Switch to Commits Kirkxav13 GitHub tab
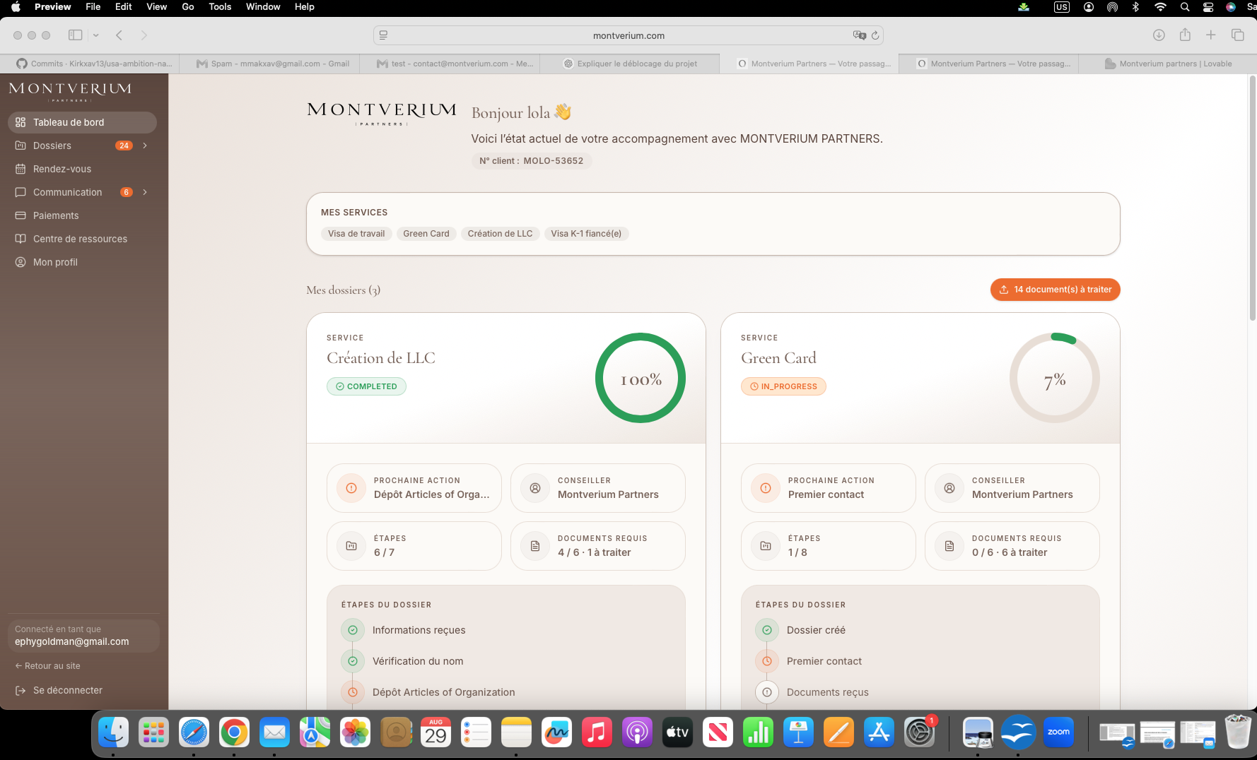This screenshot has height=760, width=1257. point(93,64)
